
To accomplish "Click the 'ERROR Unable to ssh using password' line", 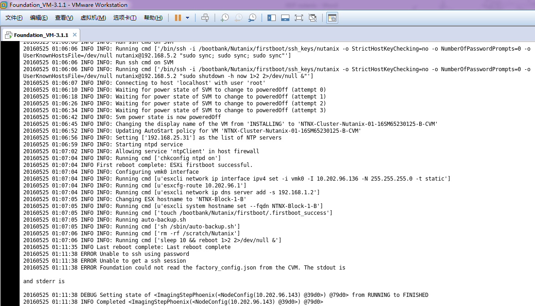I will coord(106,254).
